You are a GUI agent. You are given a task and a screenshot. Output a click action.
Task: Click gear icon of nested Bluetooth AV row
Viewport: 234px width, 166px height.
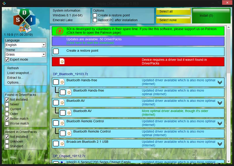pos(69,113)
